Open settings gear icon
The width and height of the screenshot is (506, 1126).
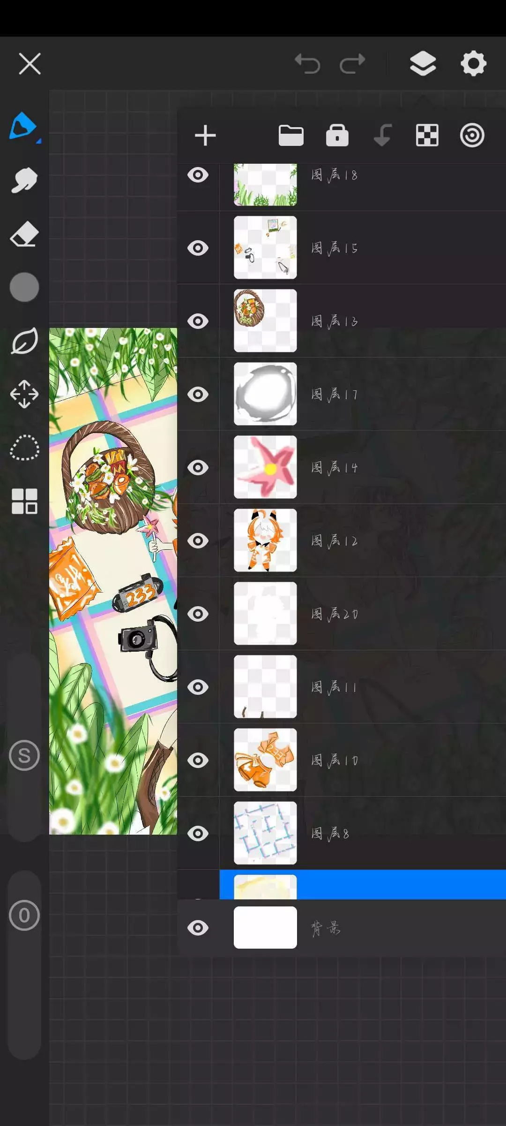473,63
